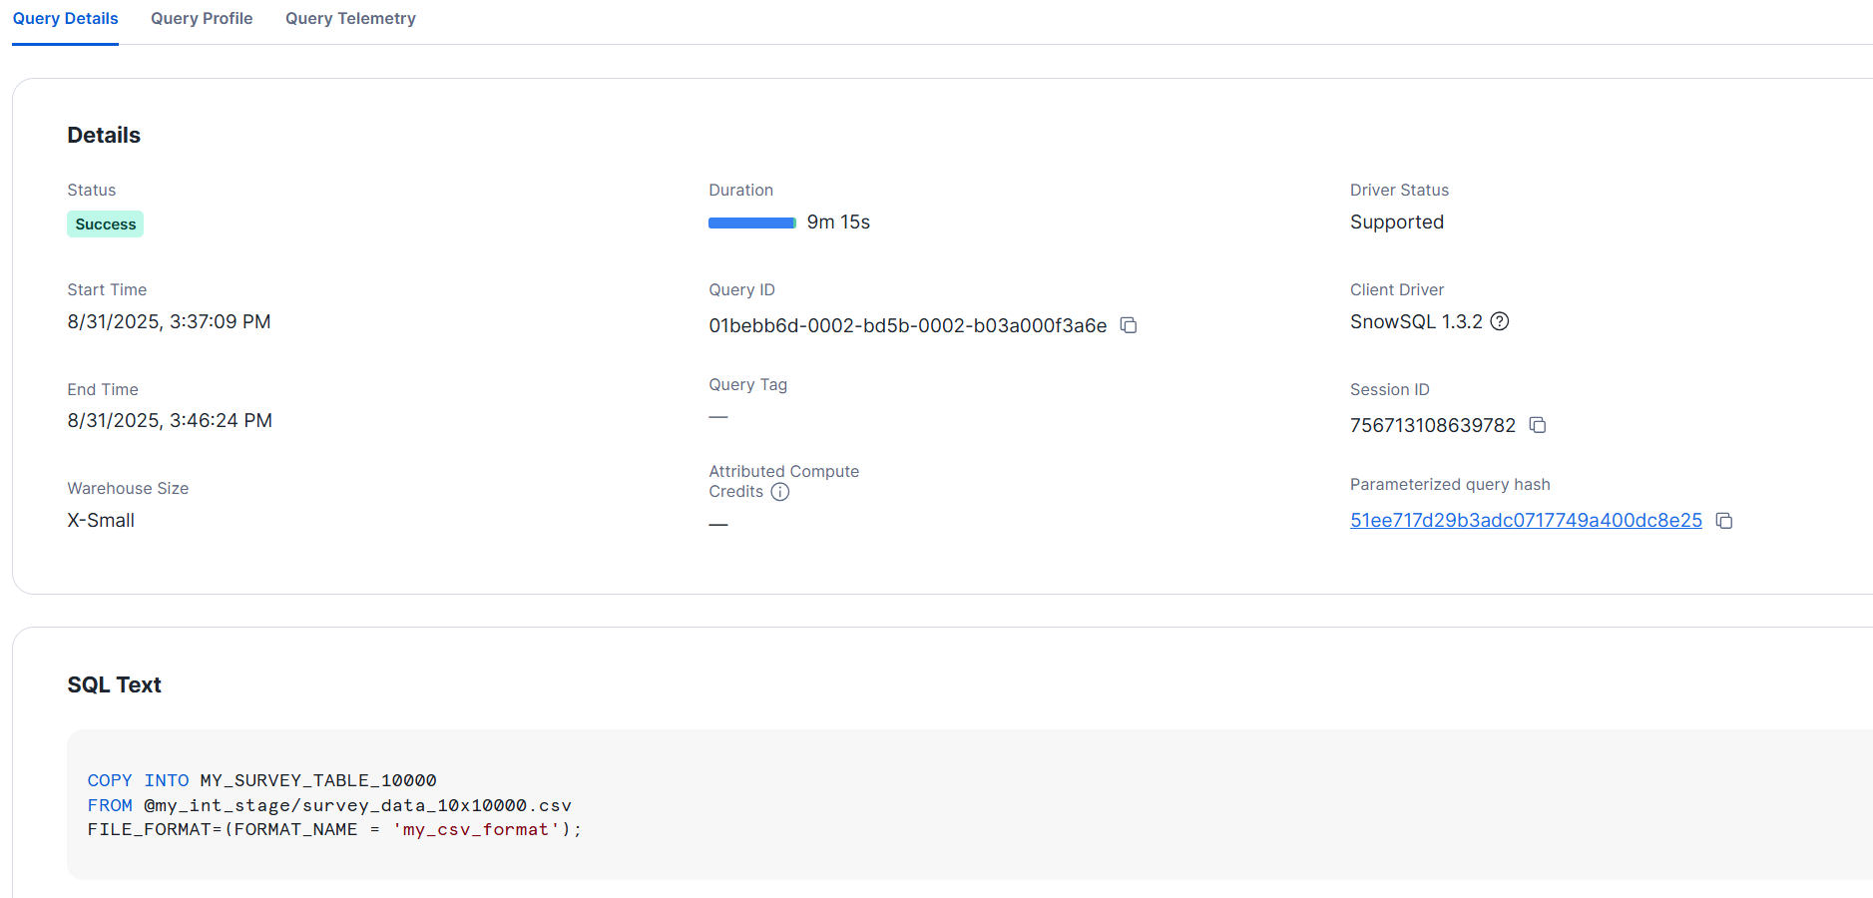Click the Warehouse Size label
This screenshot has width=1873, height=898.
(128, 488)
